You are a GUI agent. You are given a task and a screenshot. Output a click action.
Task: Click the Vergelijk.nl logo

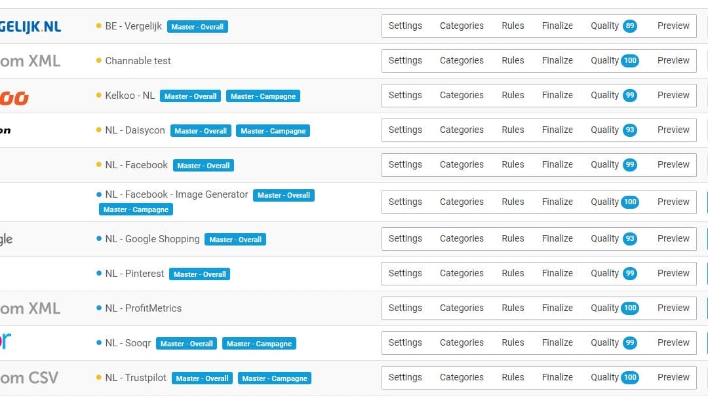[x=30, y=26]
